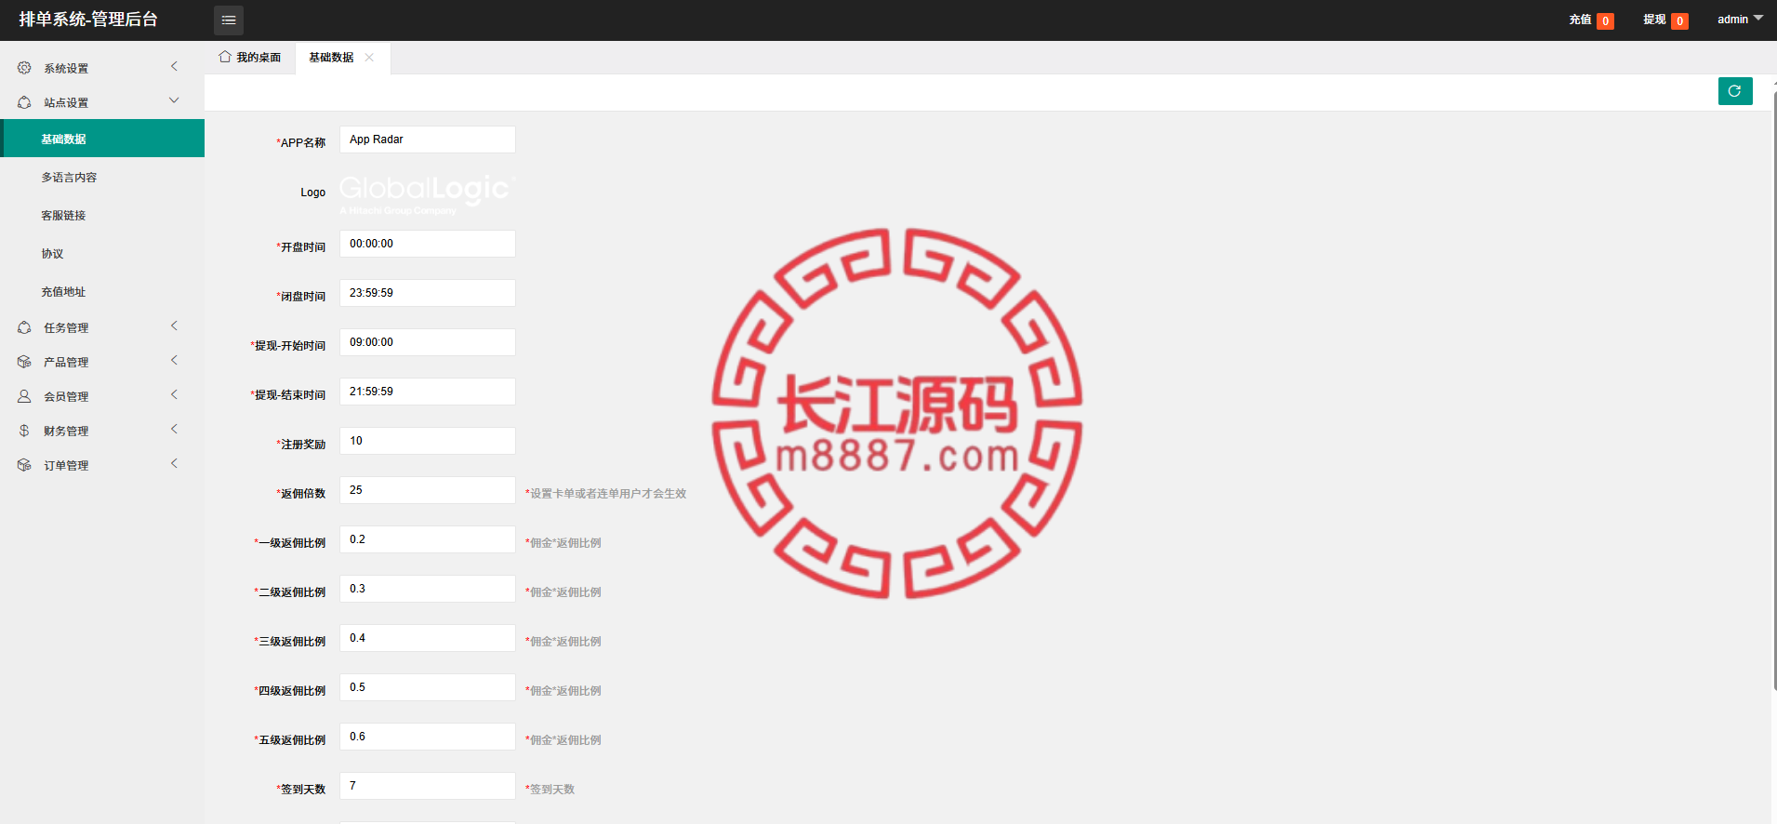Expand the 任务管理 menu chevron
The height and width of the screenshot is (824, 1777).
click(174, 326)
